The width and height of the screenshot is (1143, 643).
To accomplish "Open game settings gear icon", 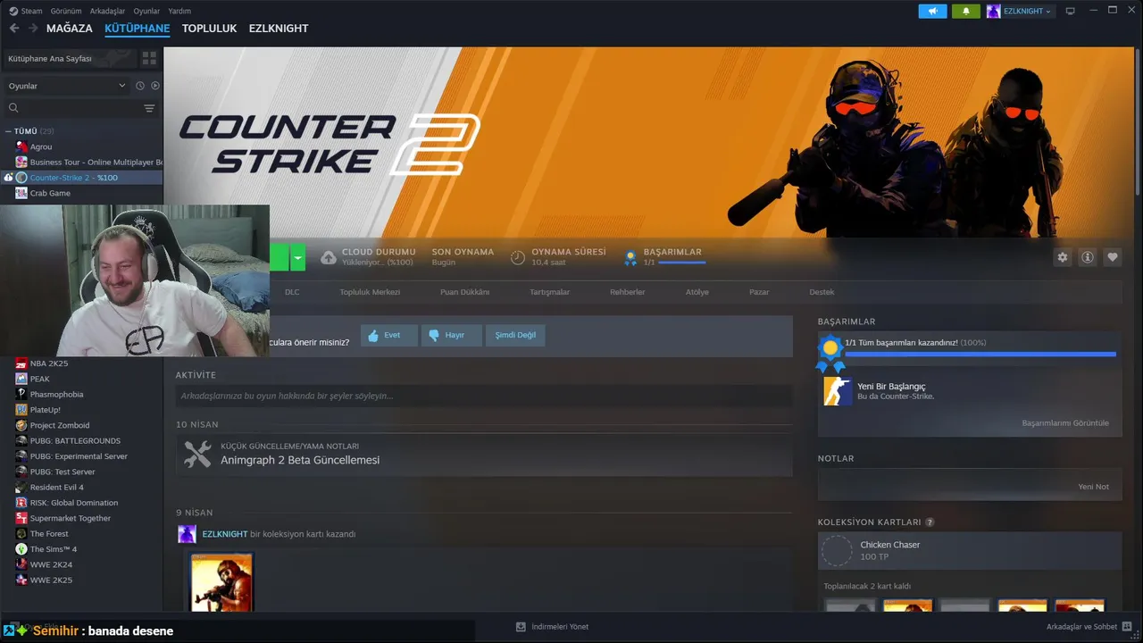I will coord(1063,257).
